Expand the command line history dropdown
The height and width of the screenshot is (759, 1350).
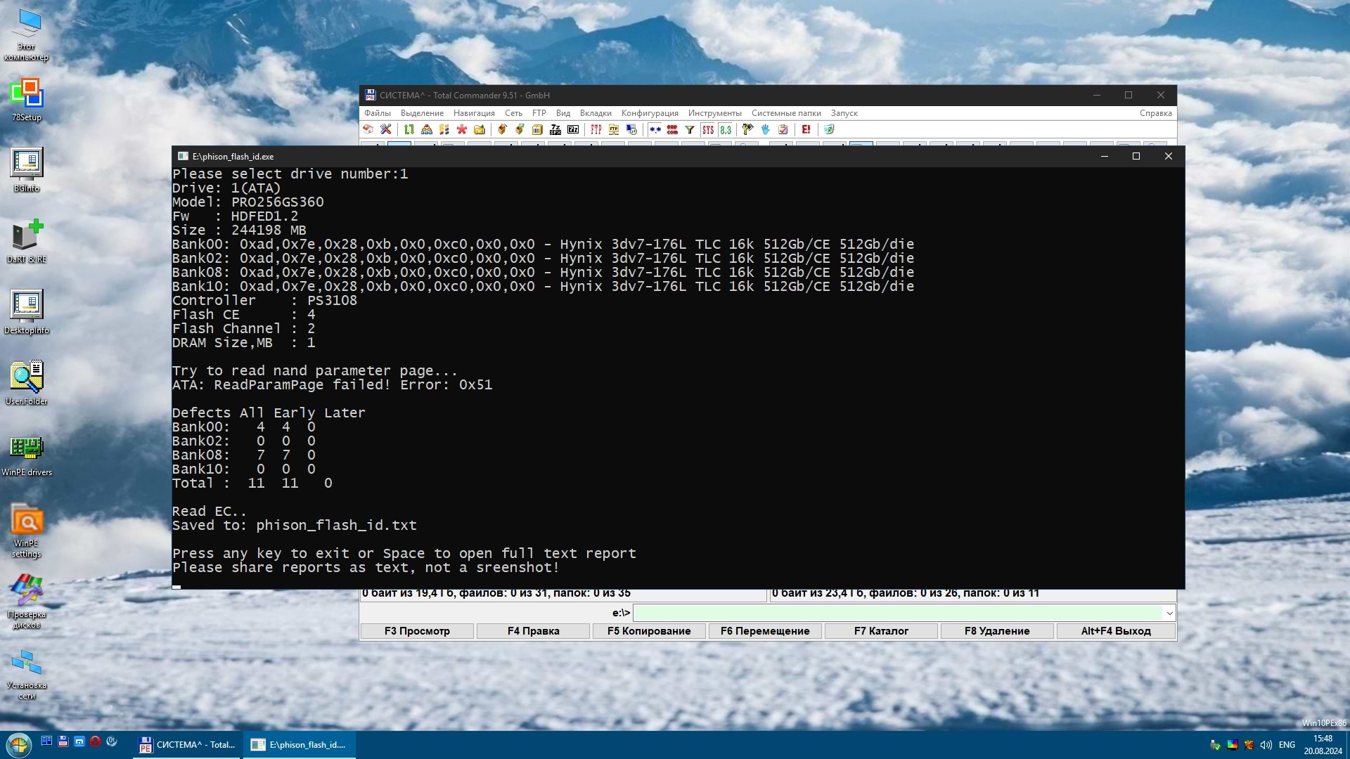tap(1169, 613)
